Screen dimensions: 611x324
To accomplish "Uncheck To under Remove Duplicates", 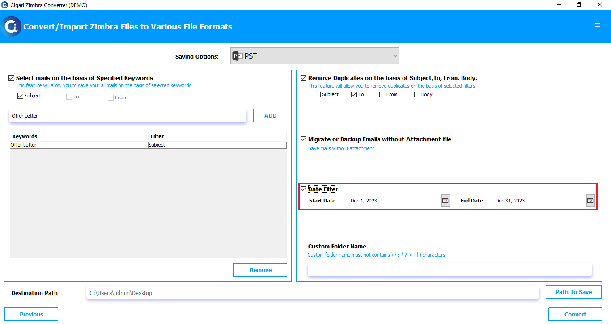I will (x=354, y=94).
